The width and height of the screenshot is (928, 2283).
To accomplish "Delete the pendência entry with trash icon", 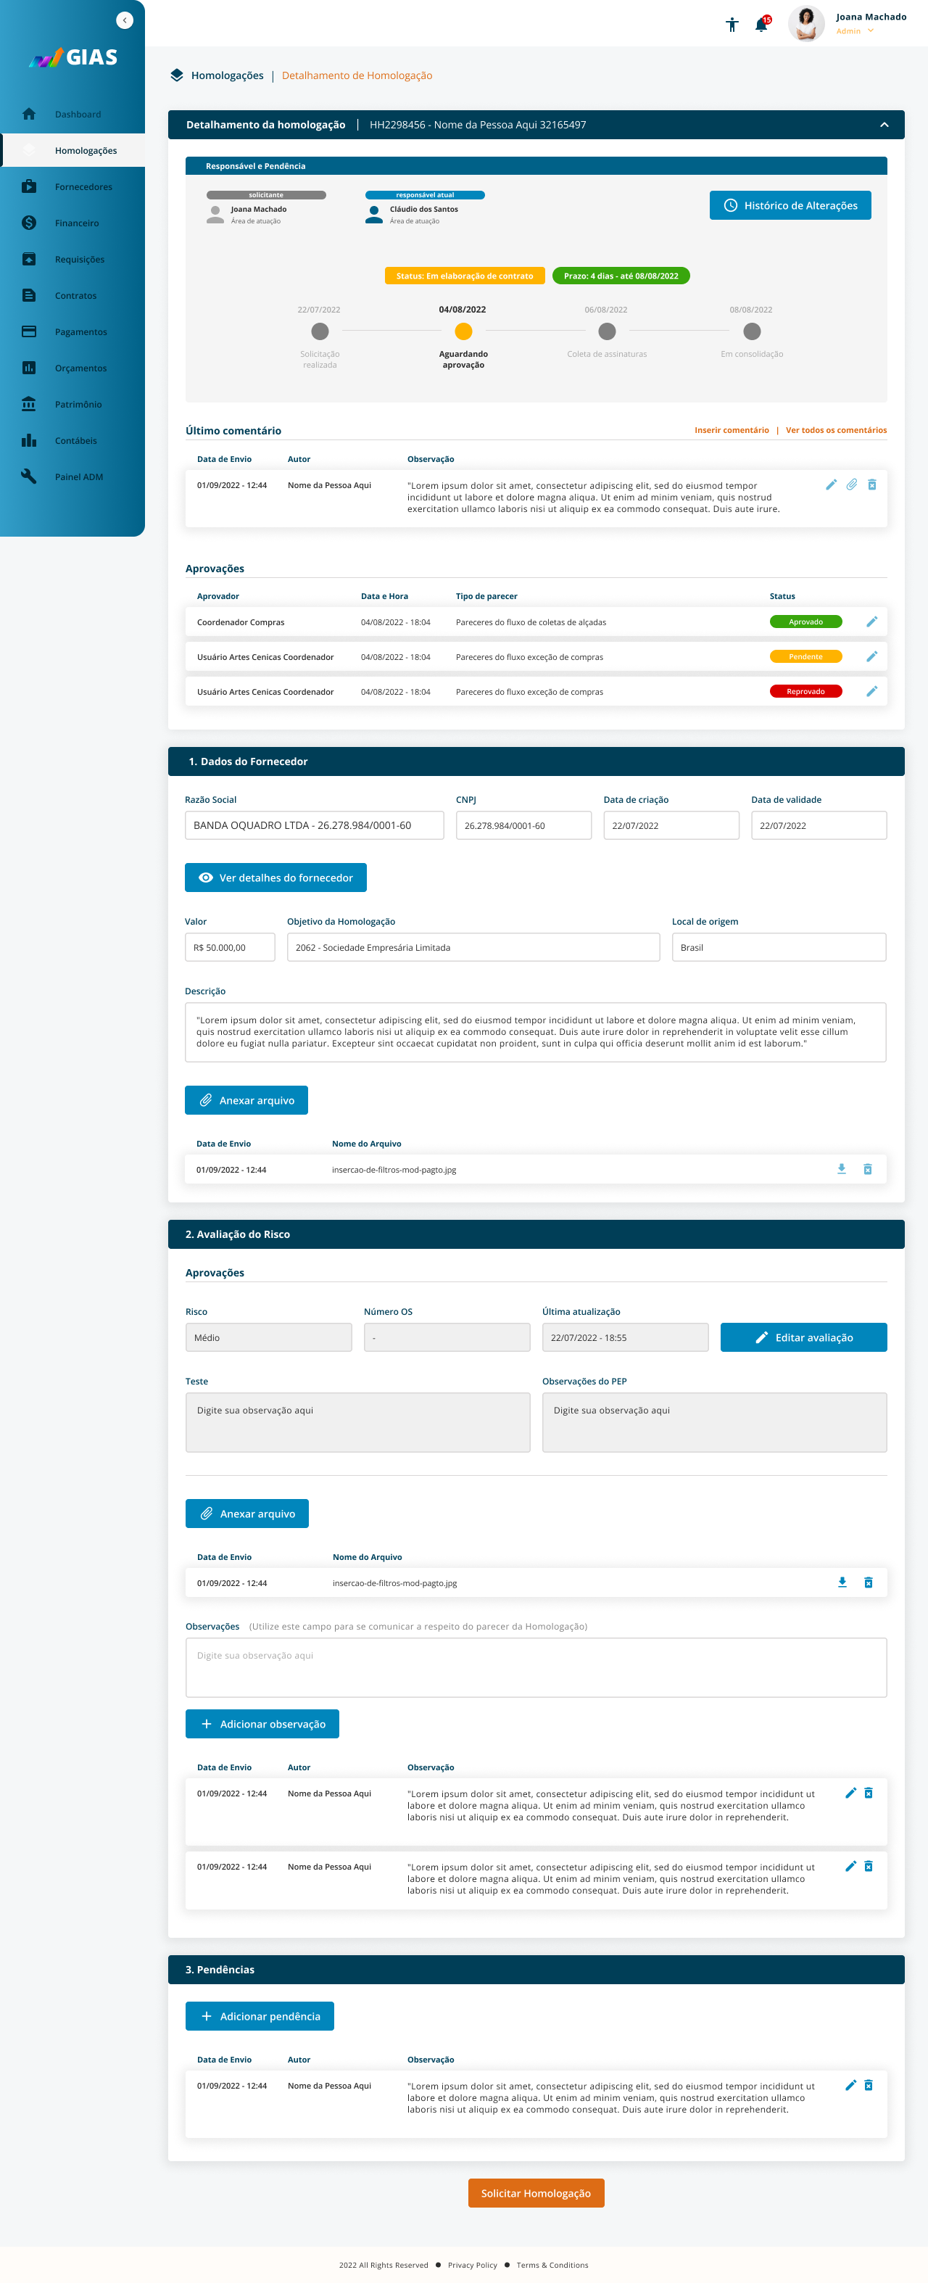I will [868, 2085].
